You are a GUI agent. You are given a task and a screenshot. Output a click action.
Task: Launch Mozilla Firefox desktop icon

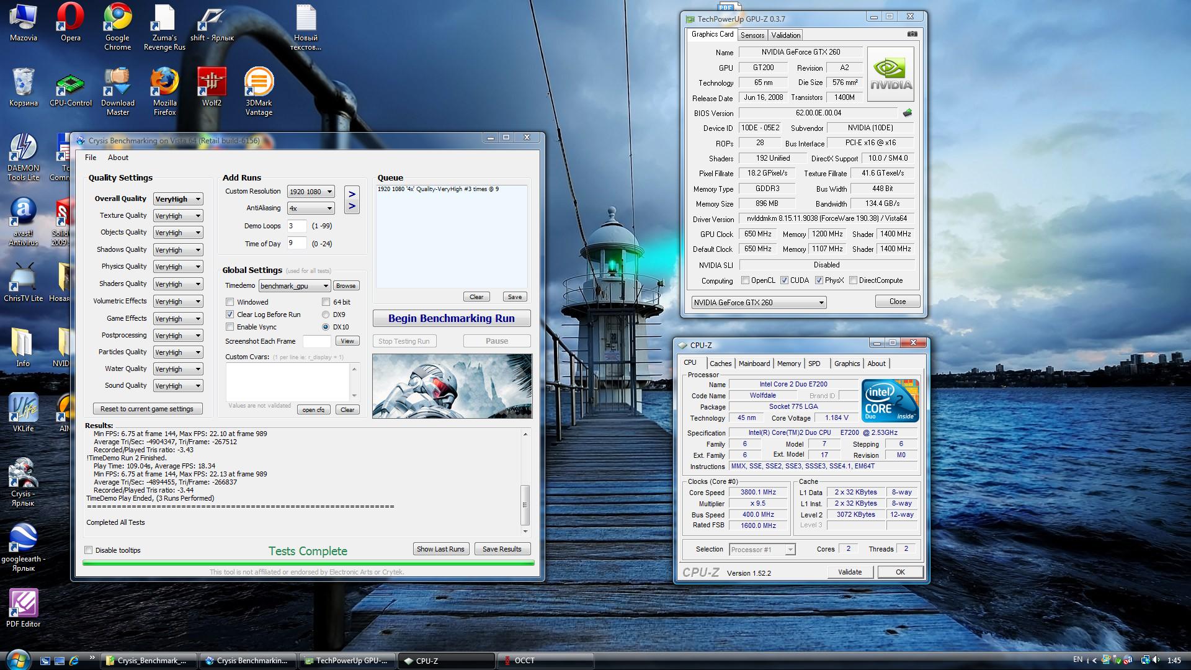tap(164, 92)
